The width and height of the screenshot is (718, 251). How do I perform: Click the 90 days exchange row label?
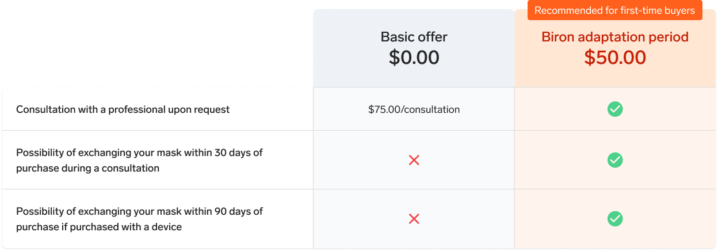tap(139, 219)
